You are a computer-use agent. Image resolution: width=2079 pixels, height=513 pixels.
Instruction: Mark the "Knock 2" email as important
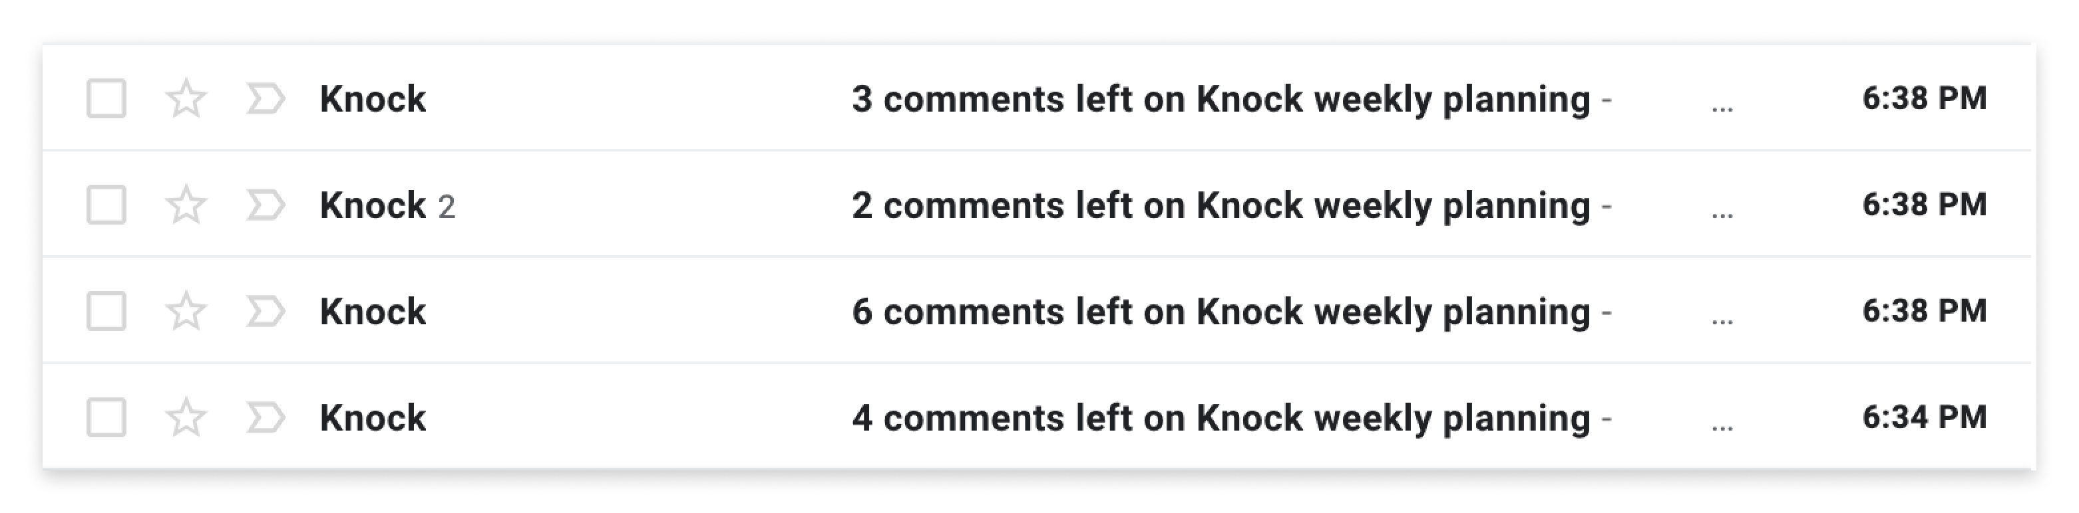[x=266, y=205]
